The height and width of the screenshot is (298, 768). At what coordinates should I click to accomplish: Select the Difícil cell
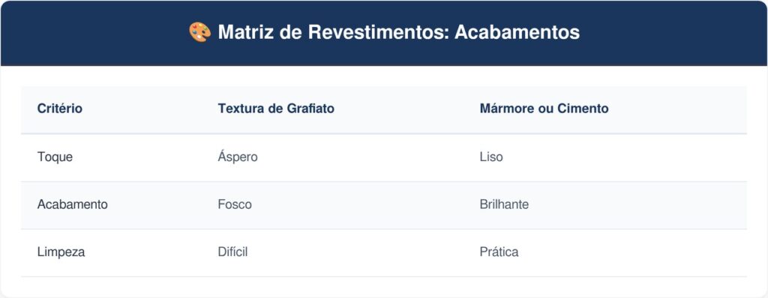tap(232, 252)
